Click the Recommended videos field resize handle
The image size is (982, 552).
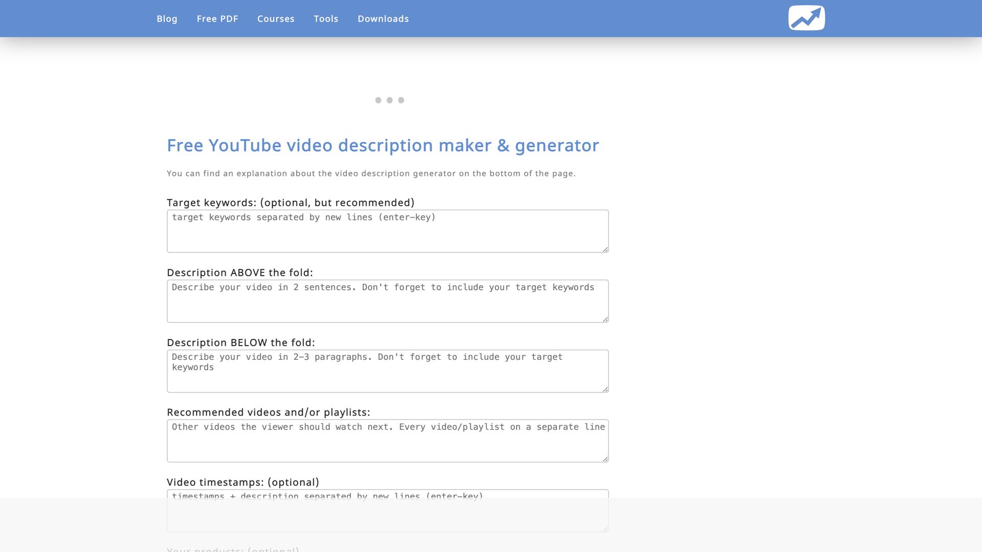coord(606,459)
